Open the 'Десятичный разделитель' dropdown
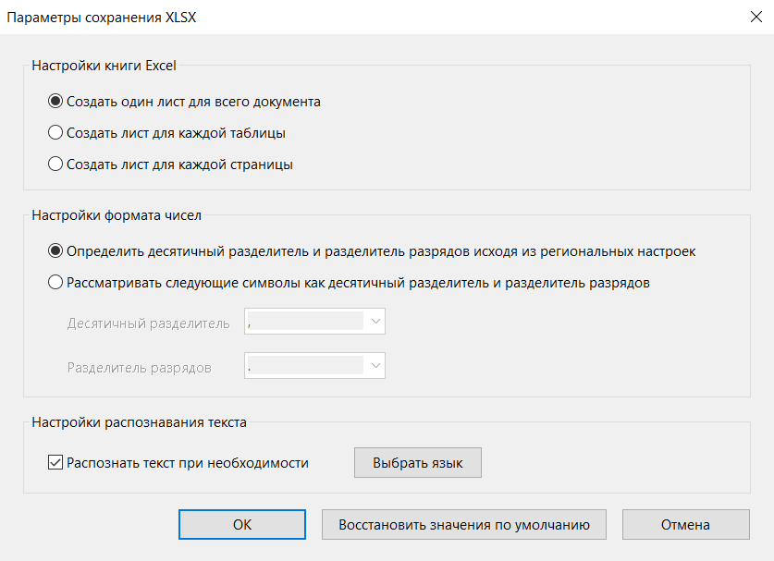 pyautogui.click(x=314, y=323)
